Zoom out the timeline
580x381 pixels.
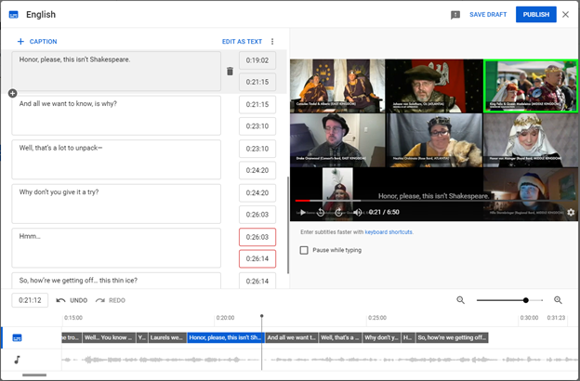(x=461, y=300)
